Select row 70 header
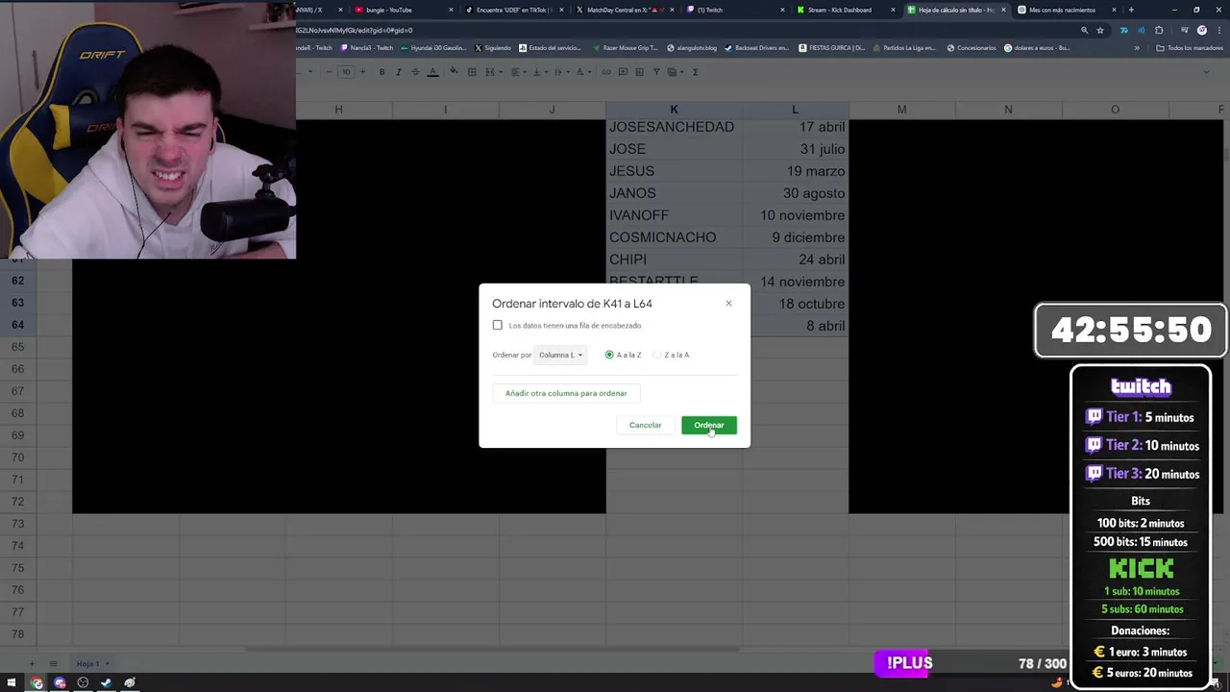Viewport: 1230px width, 692px height. tap(17, 457)
